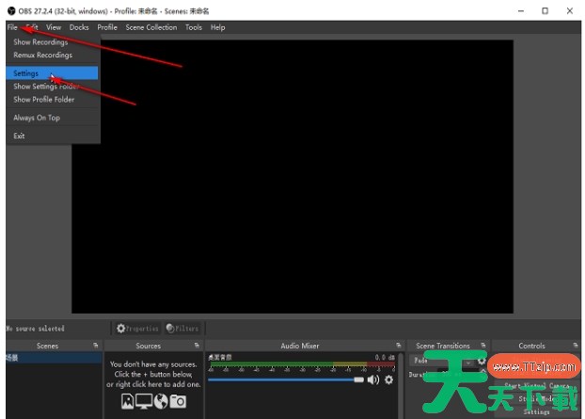Viewport: 585px width, 419px height.
Task: Click the display capture monitor icon
Action: tap(144, 401)
